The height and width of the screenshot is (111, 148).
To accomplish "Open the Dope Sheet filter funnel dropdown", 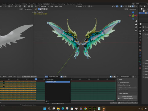I will tap(118, 77).
